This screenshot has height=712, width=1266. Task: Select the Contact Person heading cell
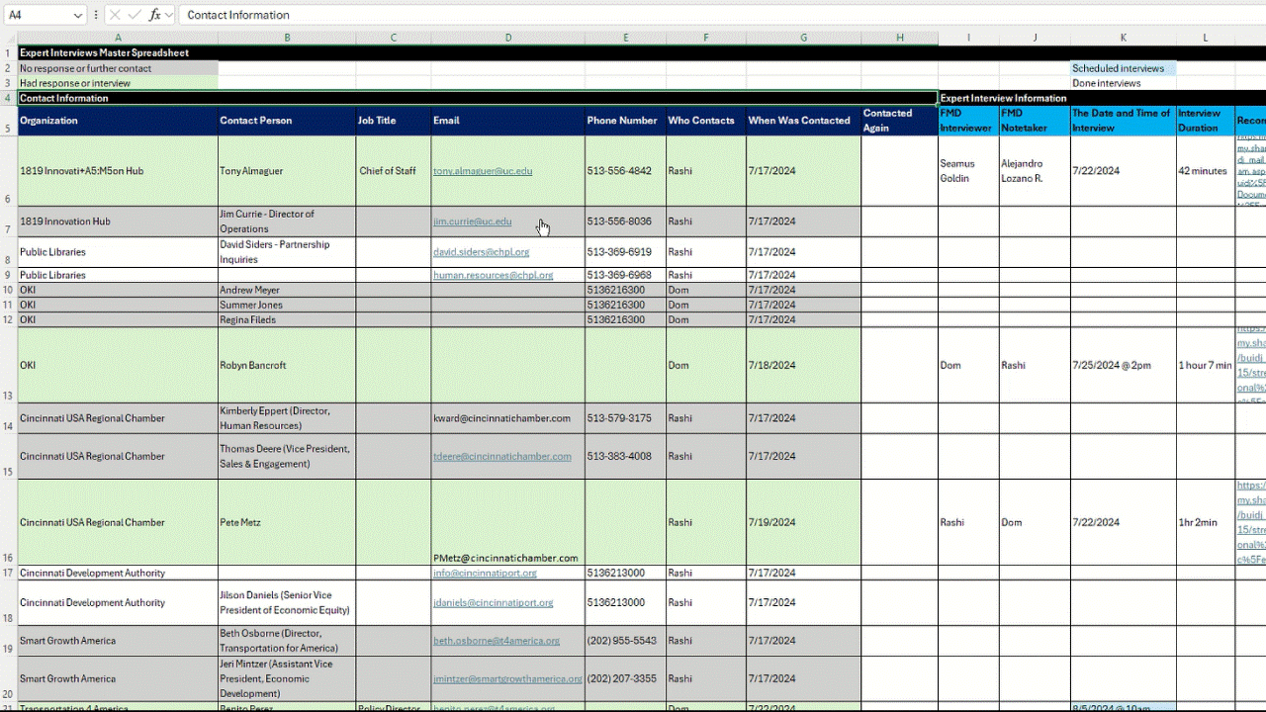coord(287,121)
